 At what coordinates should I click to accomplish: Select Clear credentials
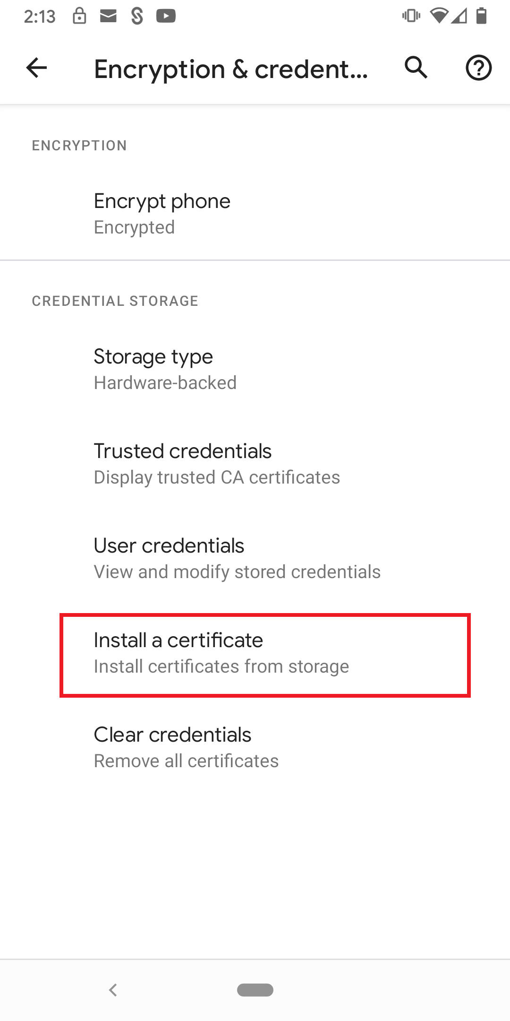(255, 747)
